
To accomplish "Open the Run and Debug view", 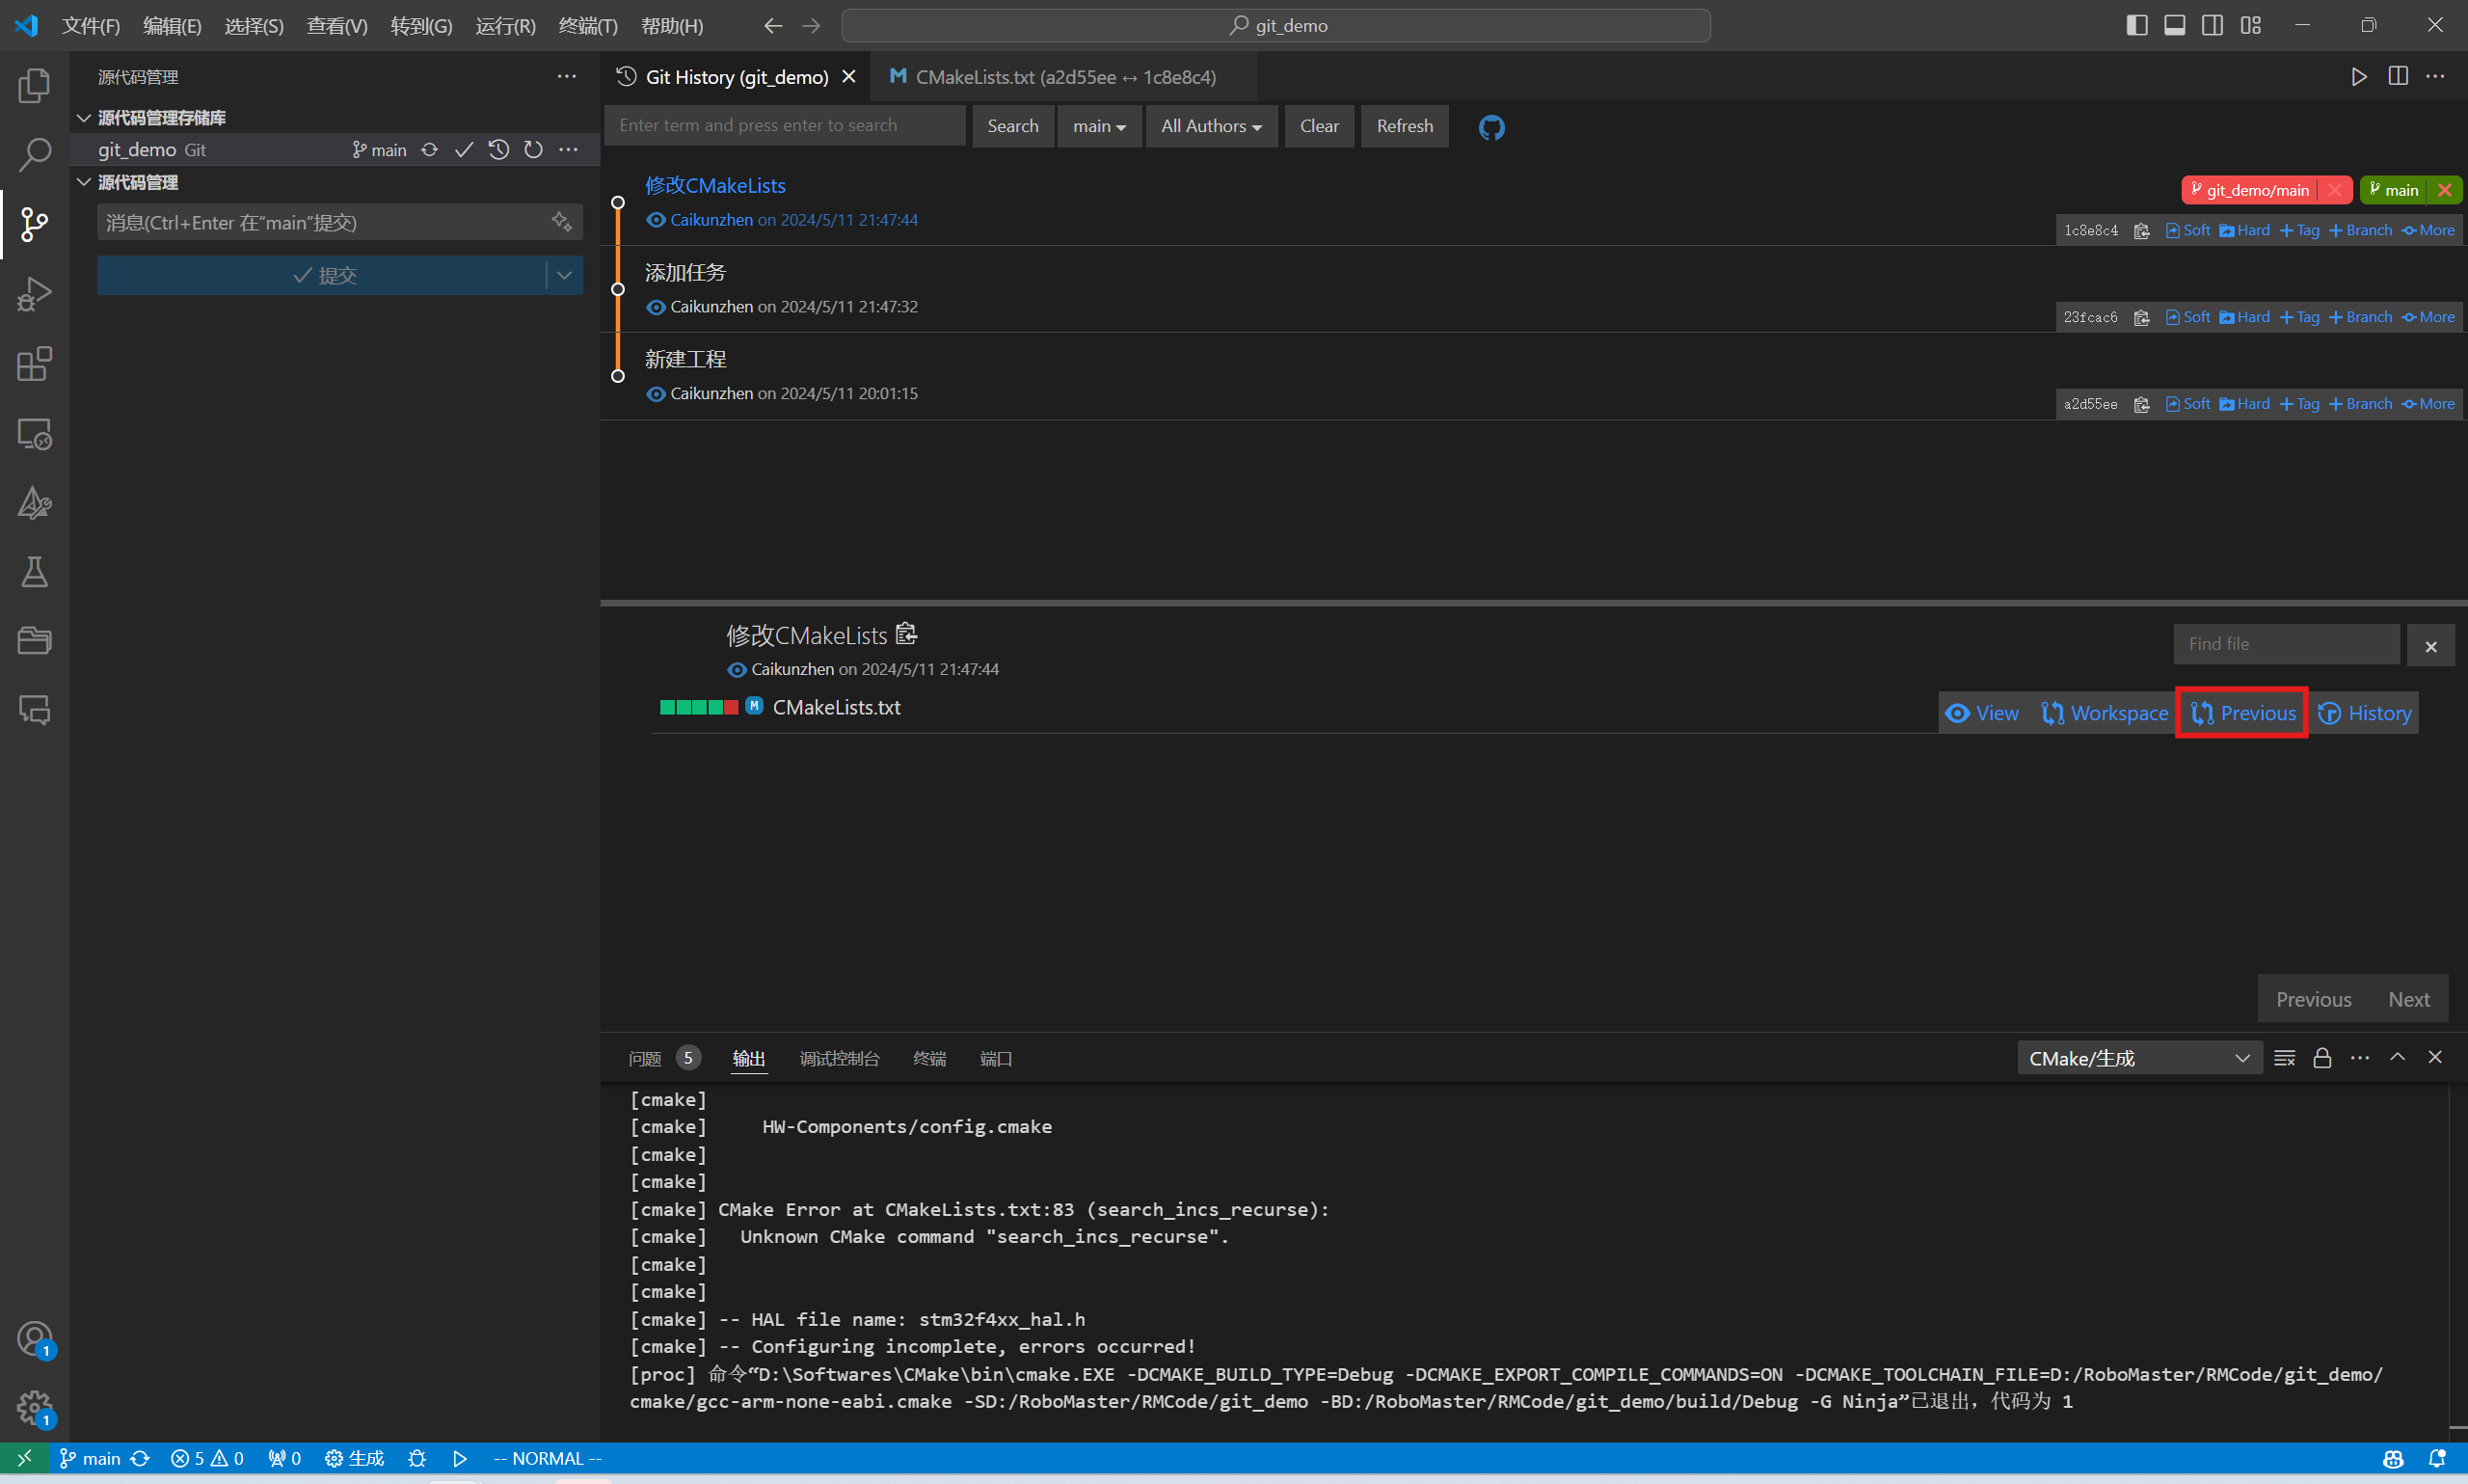I will click(34, 294).
